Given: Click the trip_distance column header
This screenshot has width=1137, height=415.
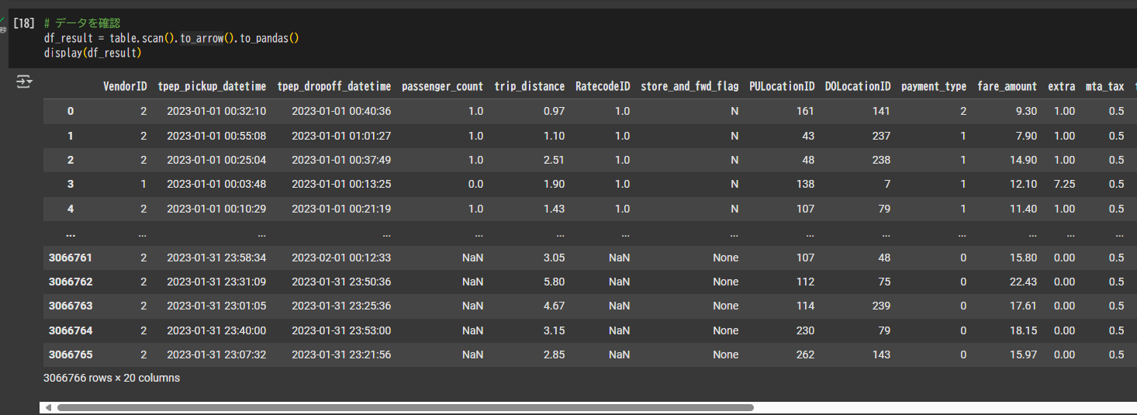Looking at the screenshot, I should pos(530,87).
